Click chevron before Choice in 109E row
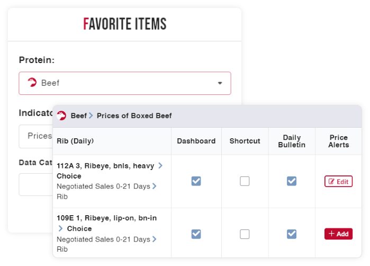370x266 pixels. tap(61, 228)
